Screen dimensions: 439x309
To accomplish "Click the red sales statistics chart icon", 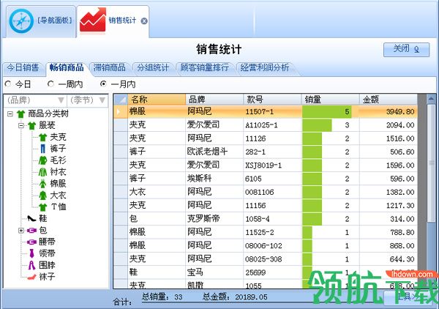I will coord(93,20).
